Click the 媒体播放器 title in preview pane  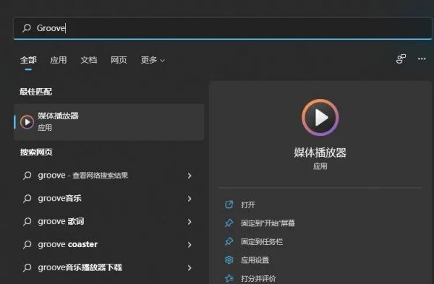(320, 152)
